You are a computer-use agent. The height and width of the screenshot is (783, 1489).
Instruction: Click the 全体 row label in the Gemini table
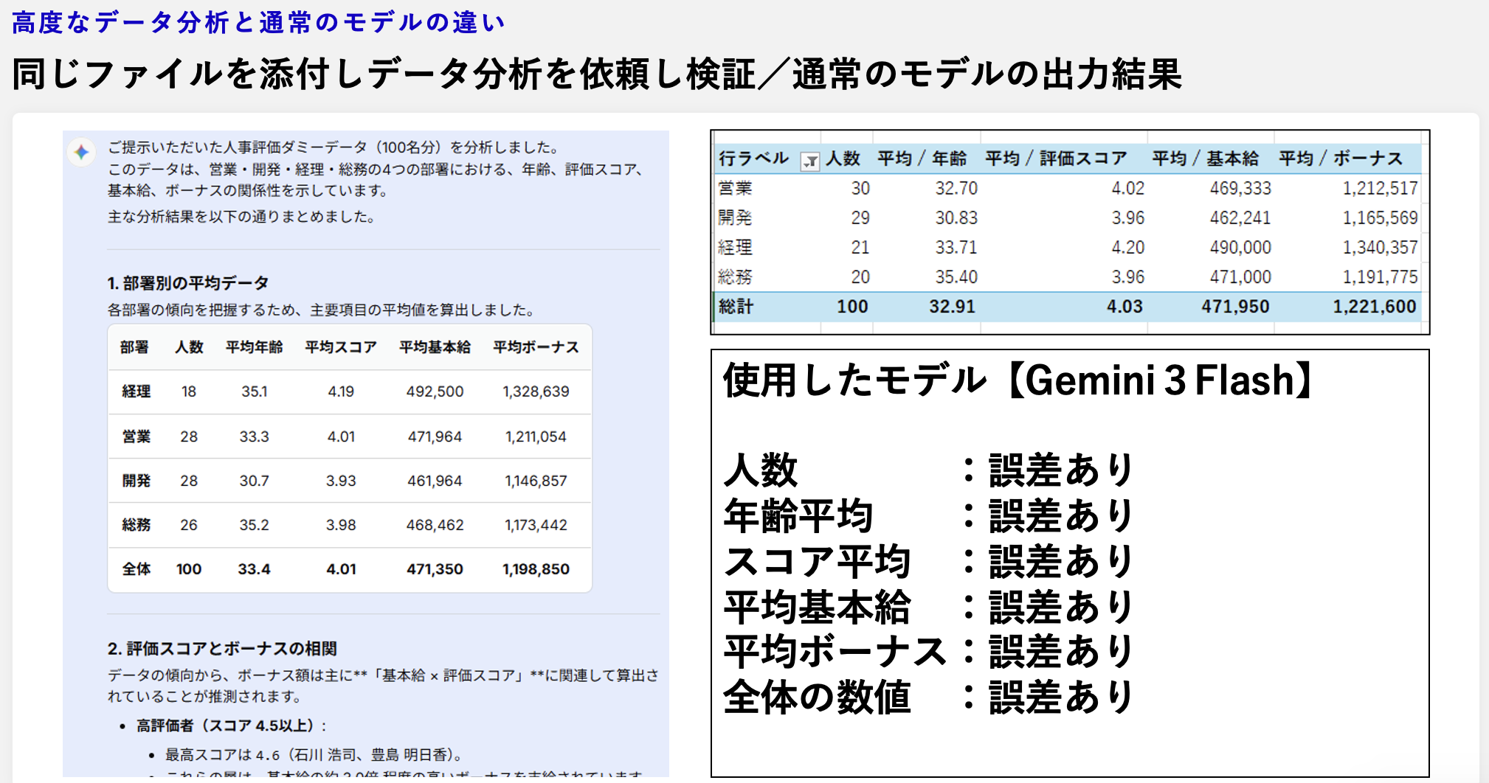(136, 569)
